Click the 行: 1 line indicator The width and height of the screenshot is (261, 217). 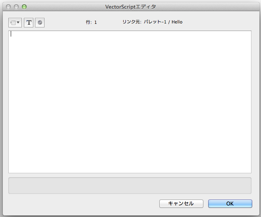pos(91,22)
